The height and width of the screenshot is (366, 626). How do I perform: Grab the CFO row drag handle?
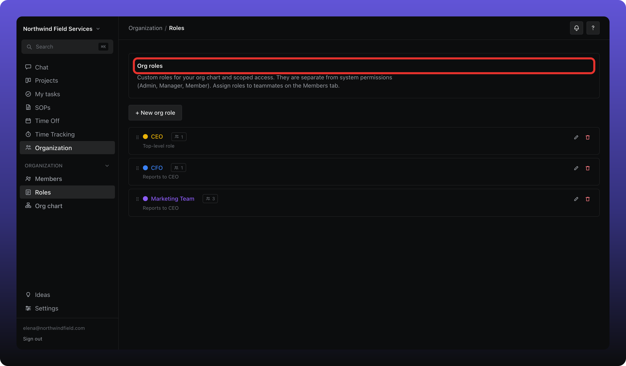(137, 168)
